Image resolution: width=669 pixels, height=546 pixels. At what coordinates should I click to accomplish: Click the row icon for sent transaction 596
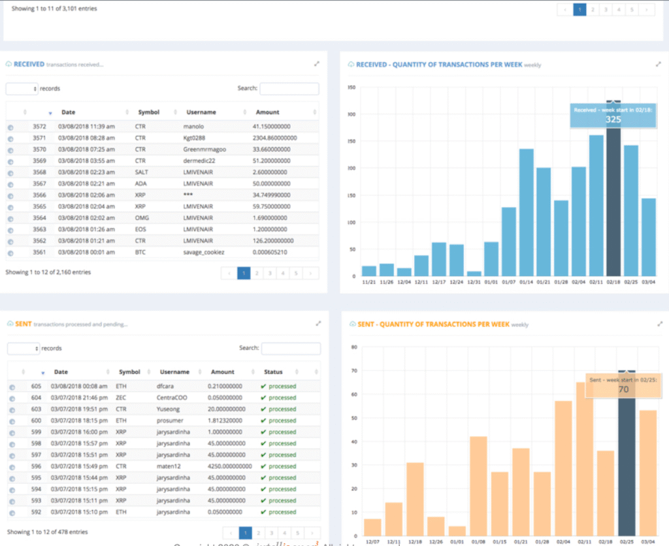(x=10, y=466)
